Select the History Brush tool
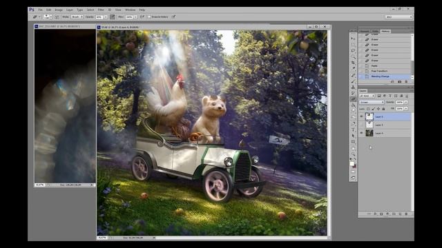This screenshot has height=248, width=442. [x=353, y=93]
